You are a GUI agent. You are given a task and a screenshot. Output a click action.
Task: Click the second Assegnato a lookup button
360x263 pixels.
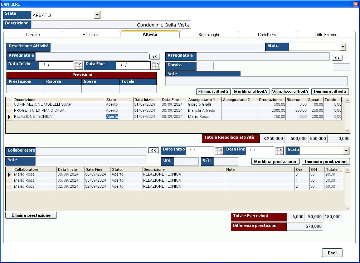tap(337, 58)
